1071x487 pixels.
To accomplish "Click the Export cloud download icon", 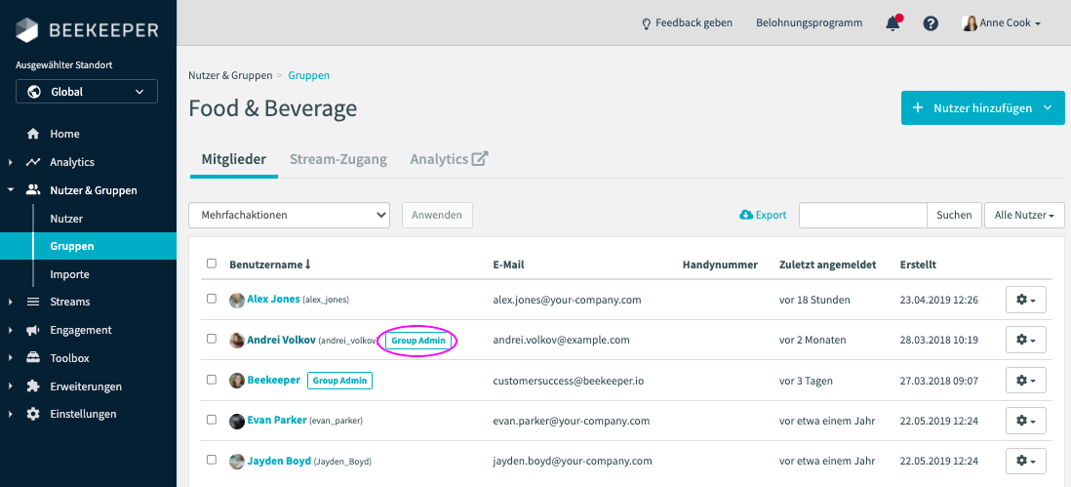I will (746, 215).
